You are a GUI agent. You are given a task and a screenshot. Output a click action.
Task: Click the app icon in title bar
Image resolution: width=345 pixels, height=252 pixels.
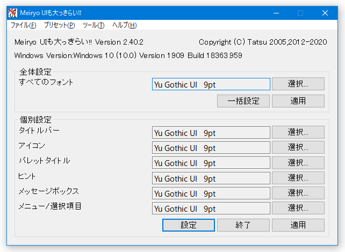click(13, 13)
